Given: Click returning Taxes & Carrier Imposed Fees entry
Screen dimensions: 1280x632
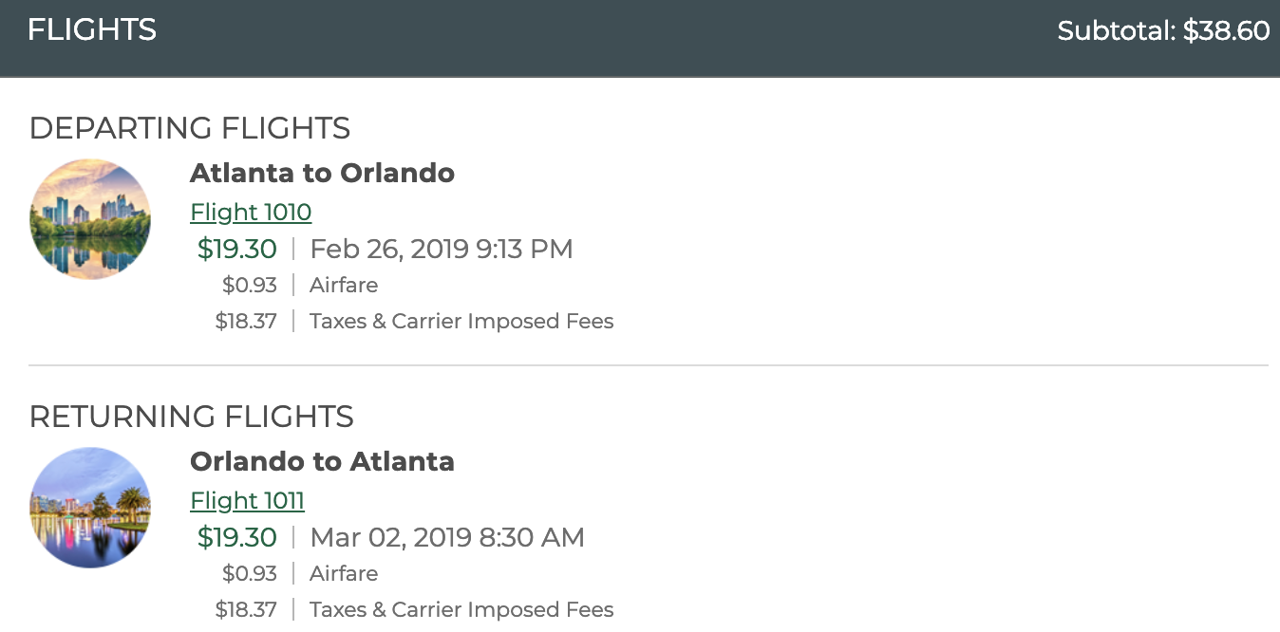Looking at the screenshot, I should click(x=461, y=609).
